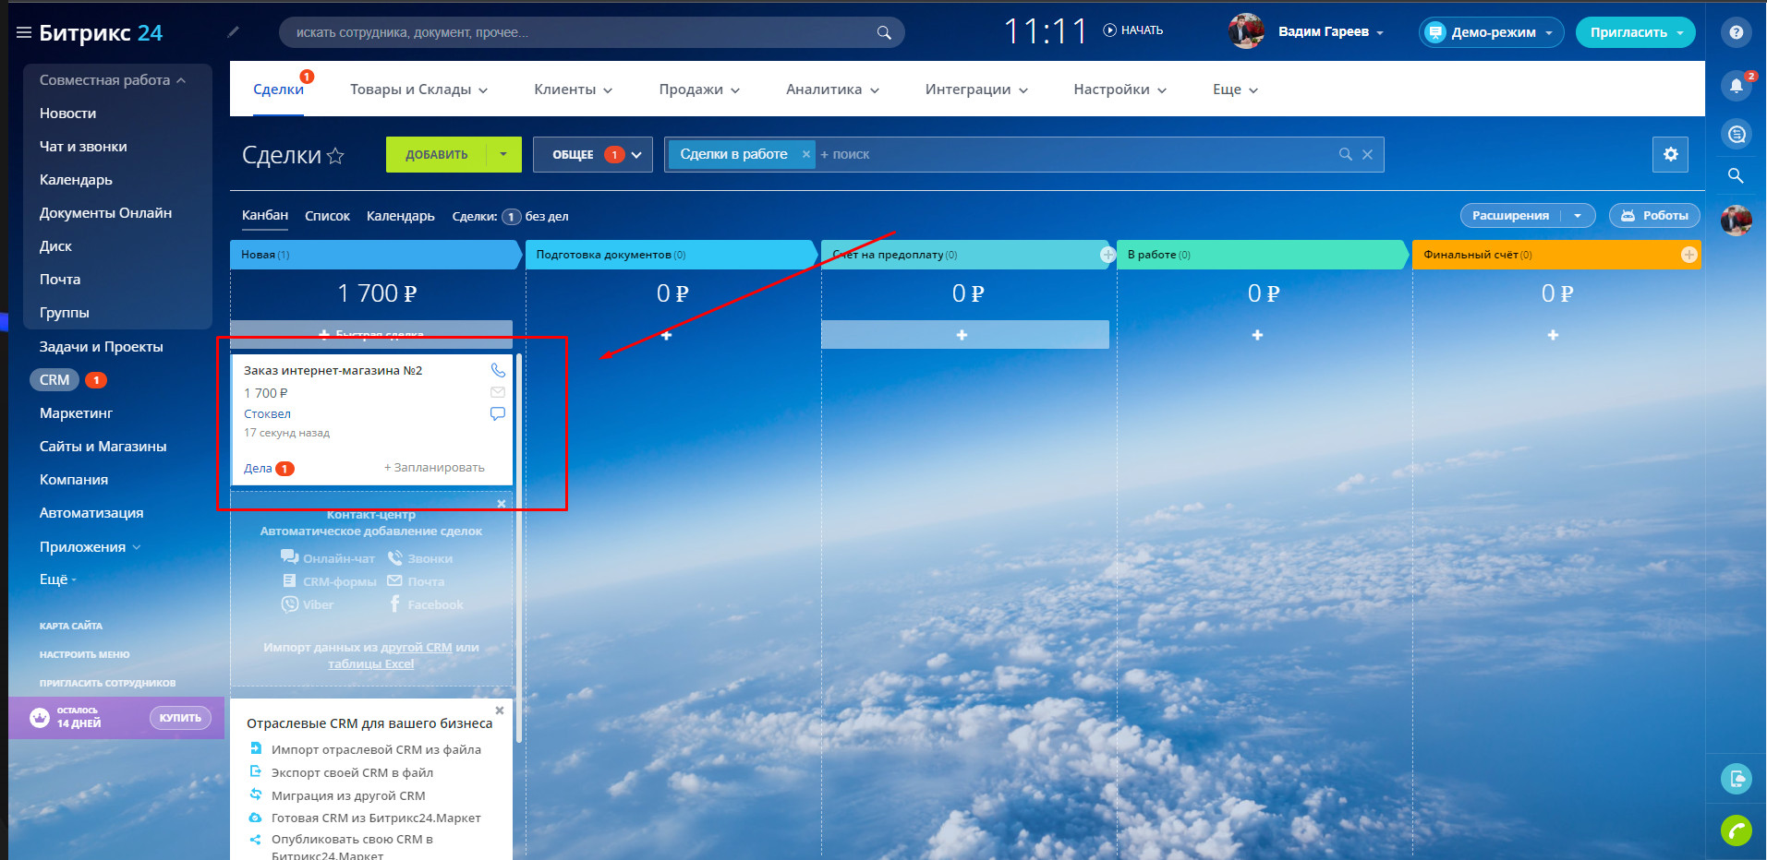Screen dimensions: 1767x860
Task: Add a deal in the 'Счет на предоплату' column
Action: pos(964,335)
